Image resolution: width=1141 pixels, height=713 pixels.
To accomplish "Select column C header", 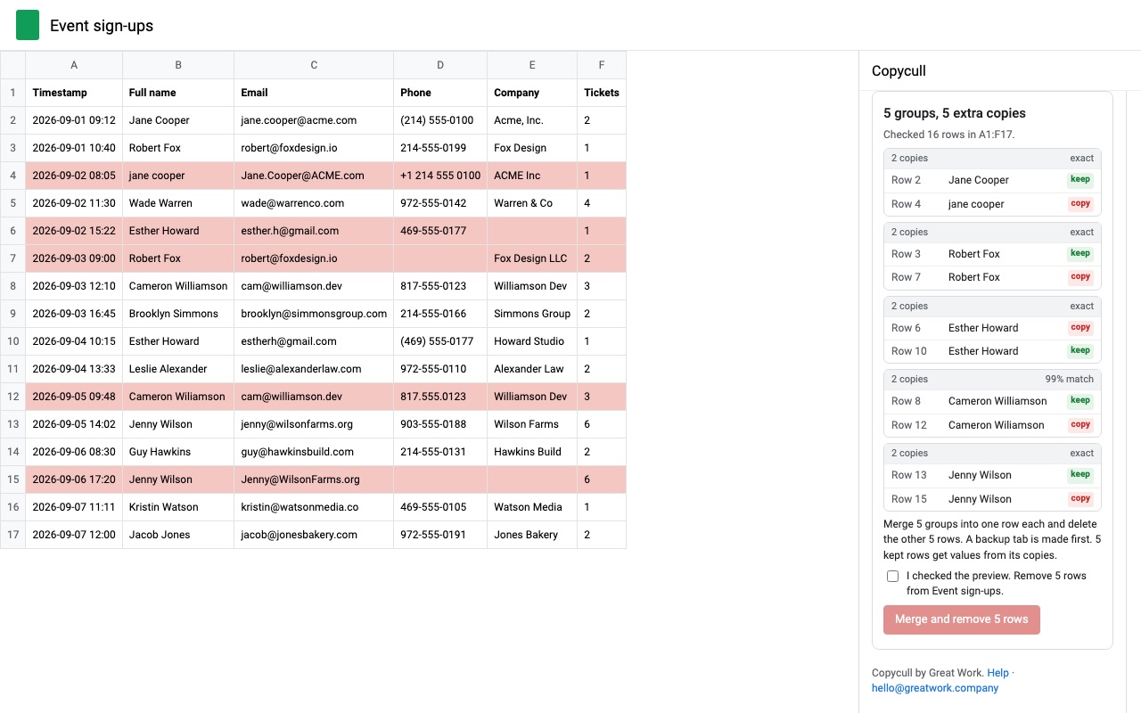I will point(314,65).
